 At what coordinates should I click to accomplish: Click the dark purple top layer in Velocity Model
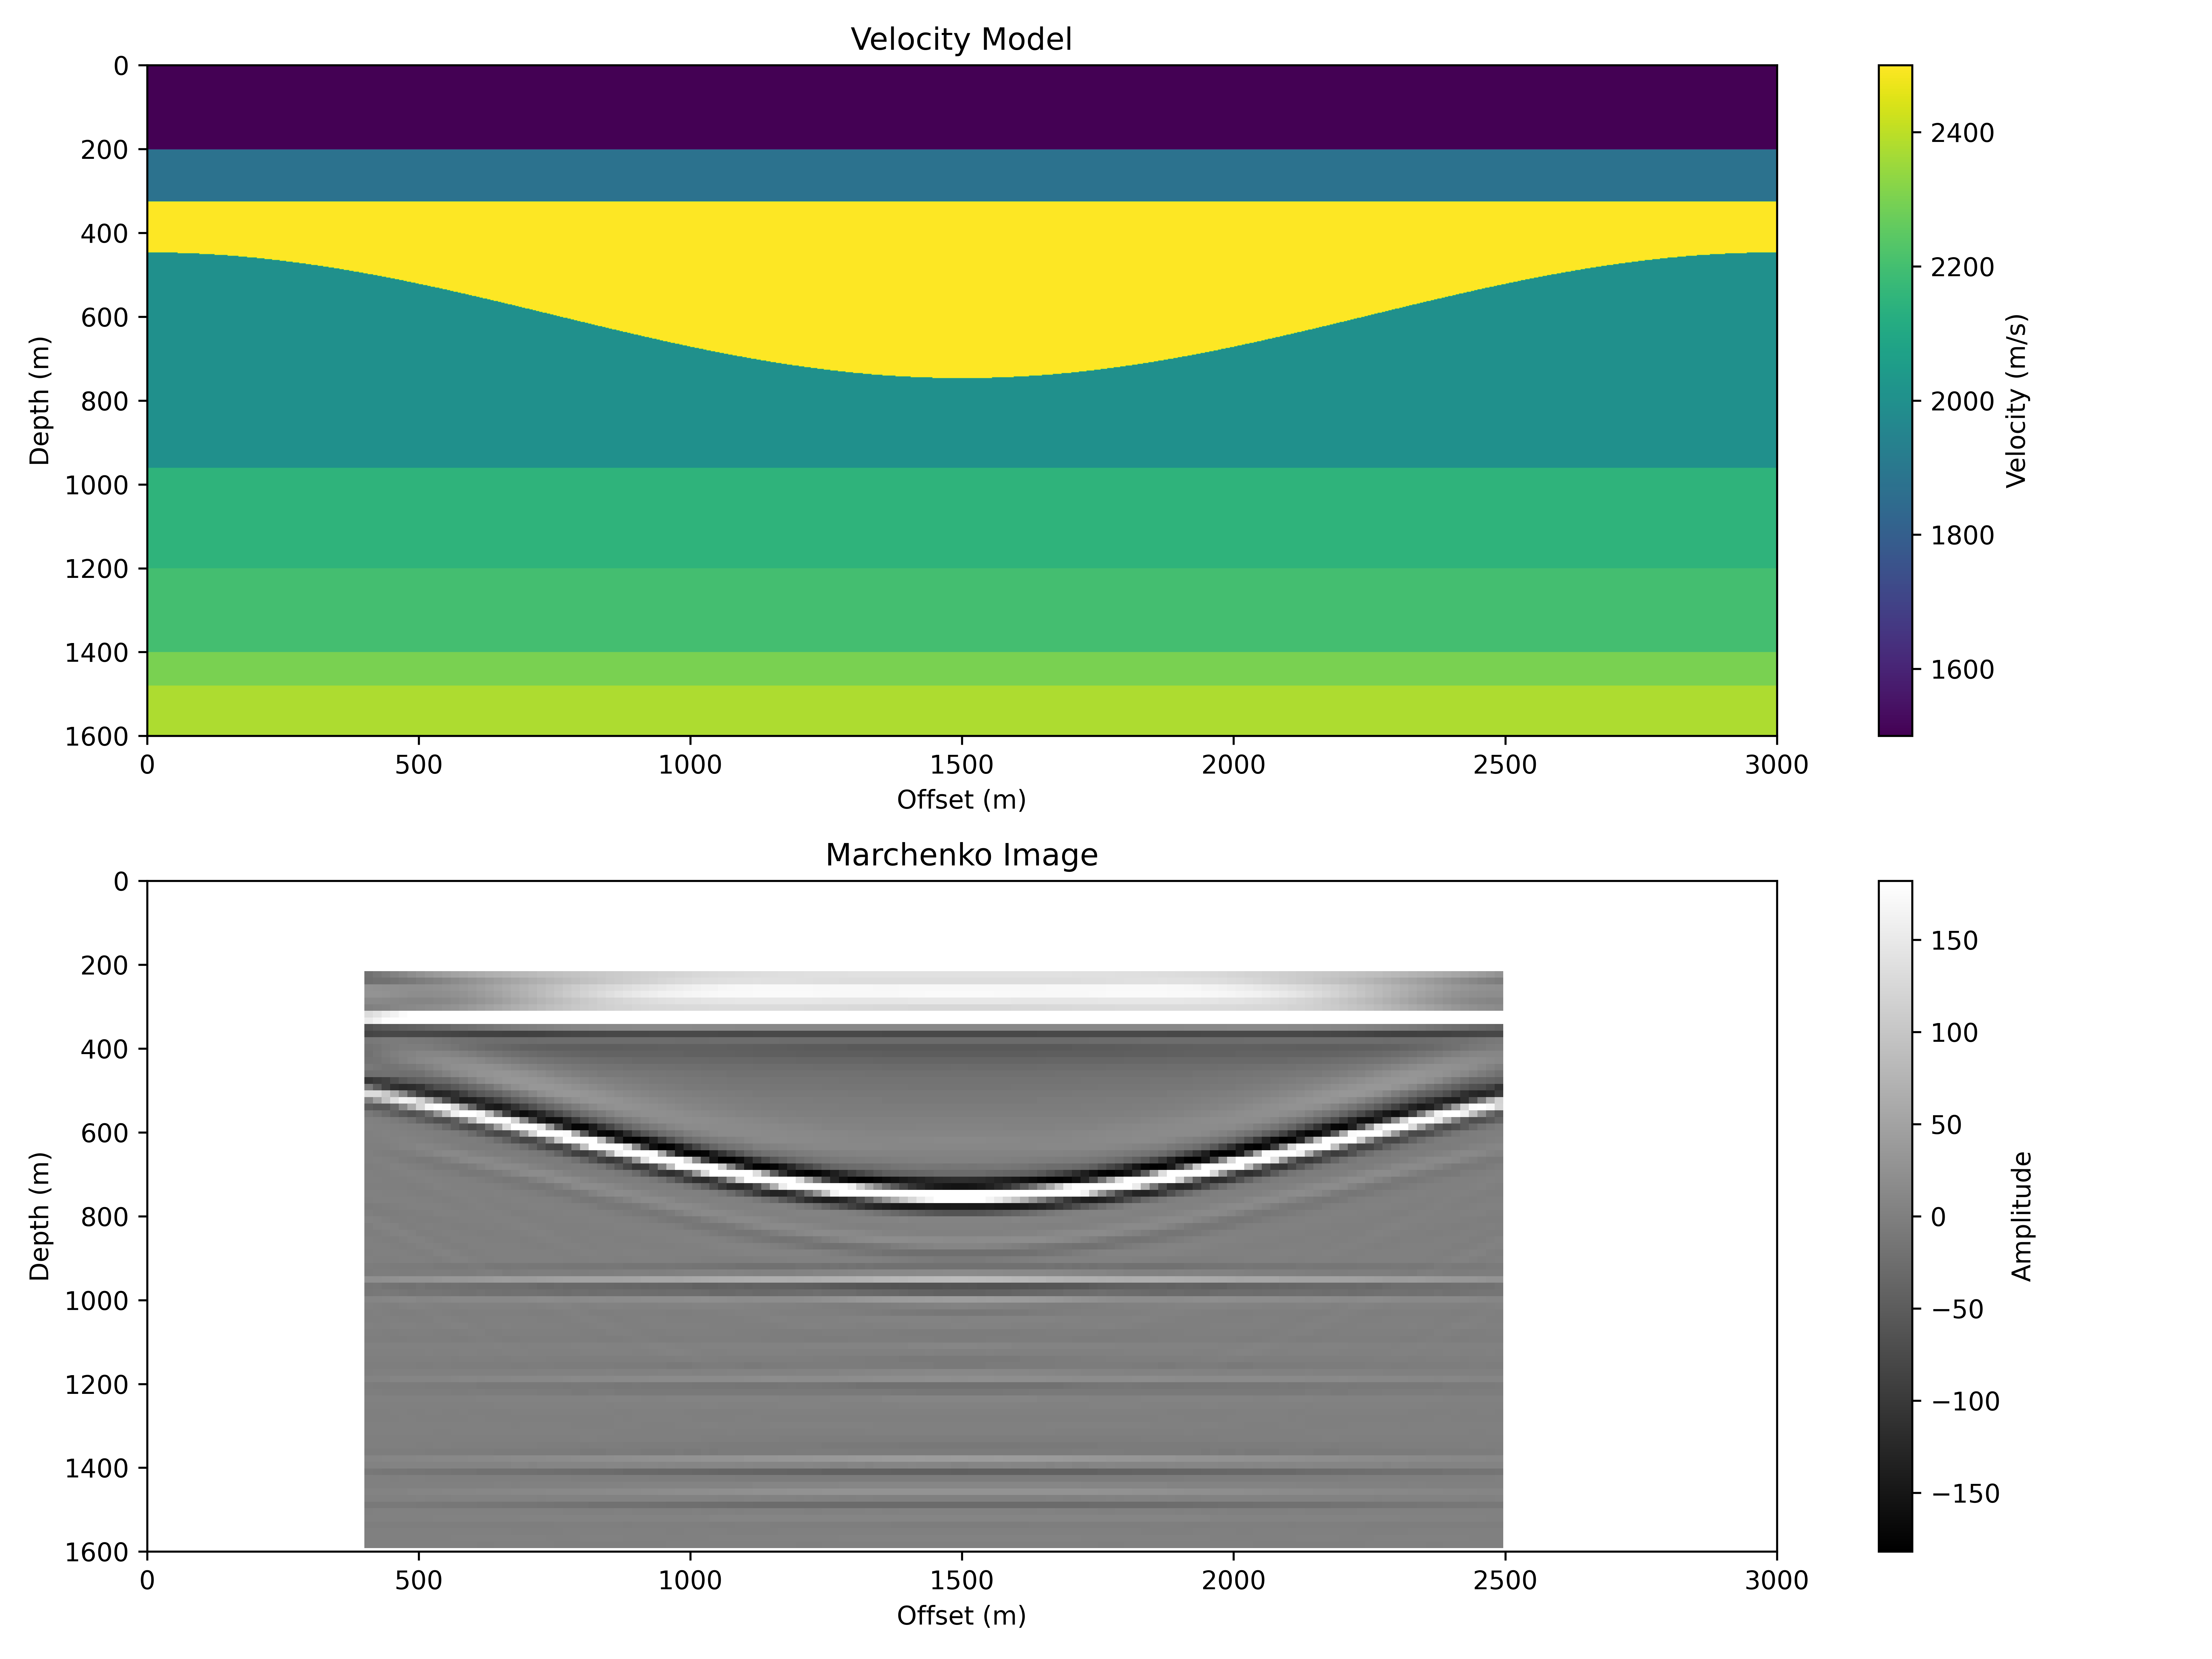tap(961, 107)
